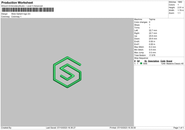Image resolution: width=185 pixels, height=130 pixels.
Task: Click the Colorway 1 value
Action: [16, 17]
